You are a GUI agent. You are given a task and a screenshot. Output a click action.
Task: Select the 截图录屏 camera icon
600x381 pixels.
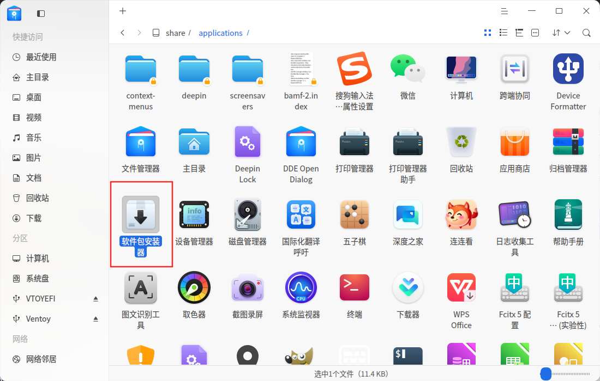pos(248,287)
